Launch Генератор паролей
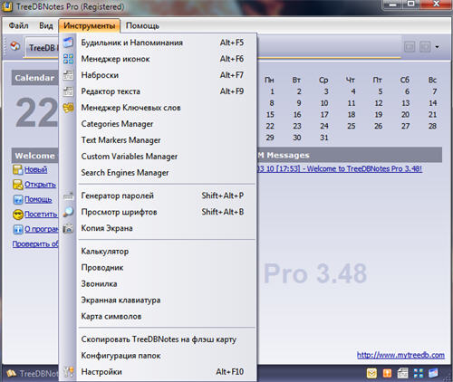Screen dimensions: 453x382 [x=166, y=196]
